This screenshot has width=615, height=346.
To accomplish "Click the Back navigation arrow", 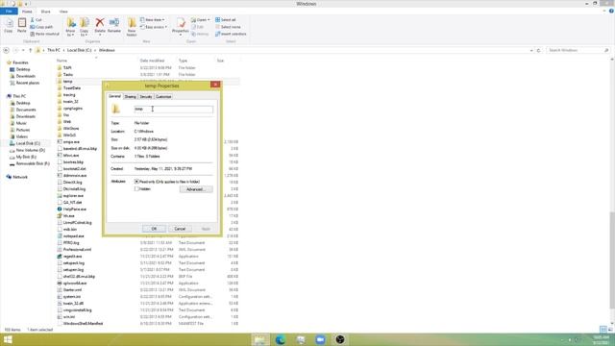I will [x=7, y=50].
